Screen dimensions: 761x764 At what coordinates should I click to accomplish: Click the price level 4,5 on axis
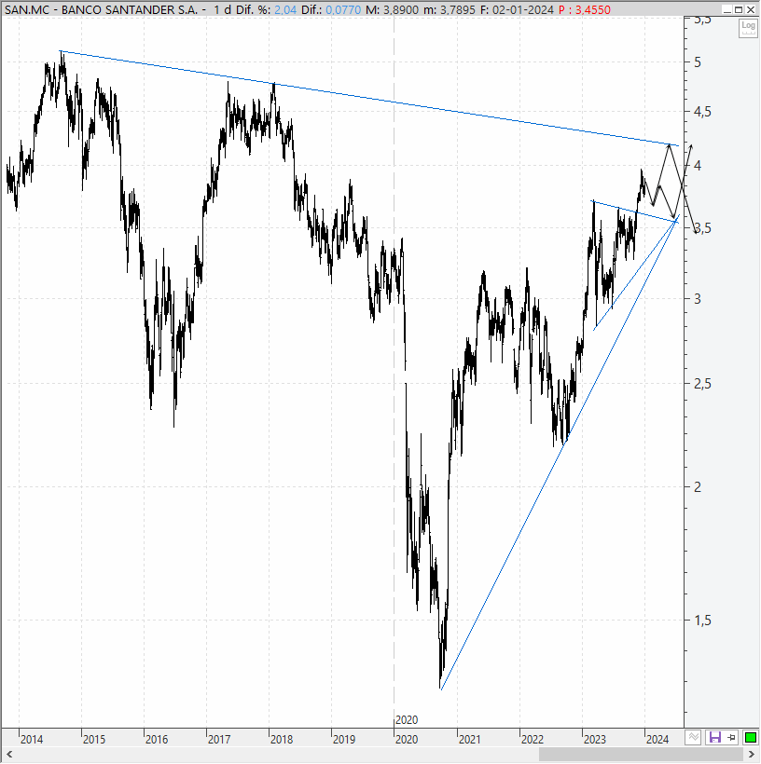click(x=702, y=112)
